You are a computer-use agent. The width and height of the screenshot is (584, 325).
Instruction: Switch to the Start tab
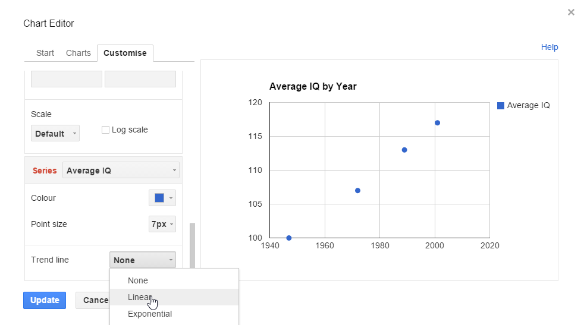point(45,53)
